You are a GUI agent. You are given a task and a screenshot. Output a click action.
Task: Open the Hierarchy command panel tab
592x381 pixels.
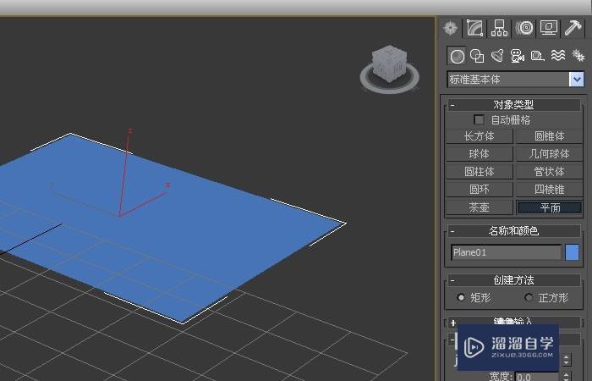499,28
